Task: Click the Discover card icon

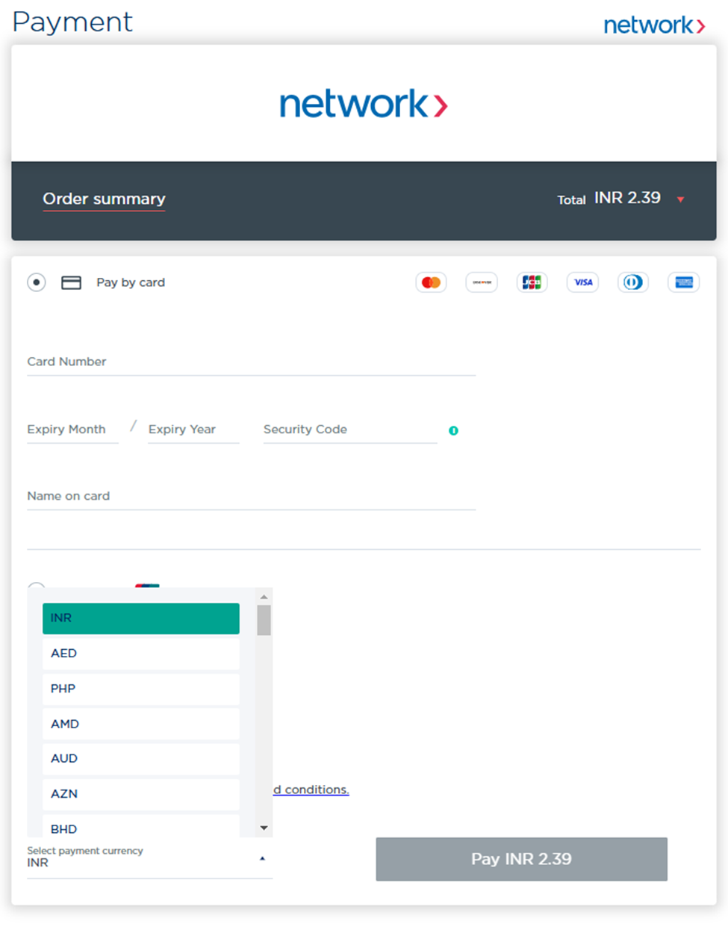Action: (x=482, y=282)
